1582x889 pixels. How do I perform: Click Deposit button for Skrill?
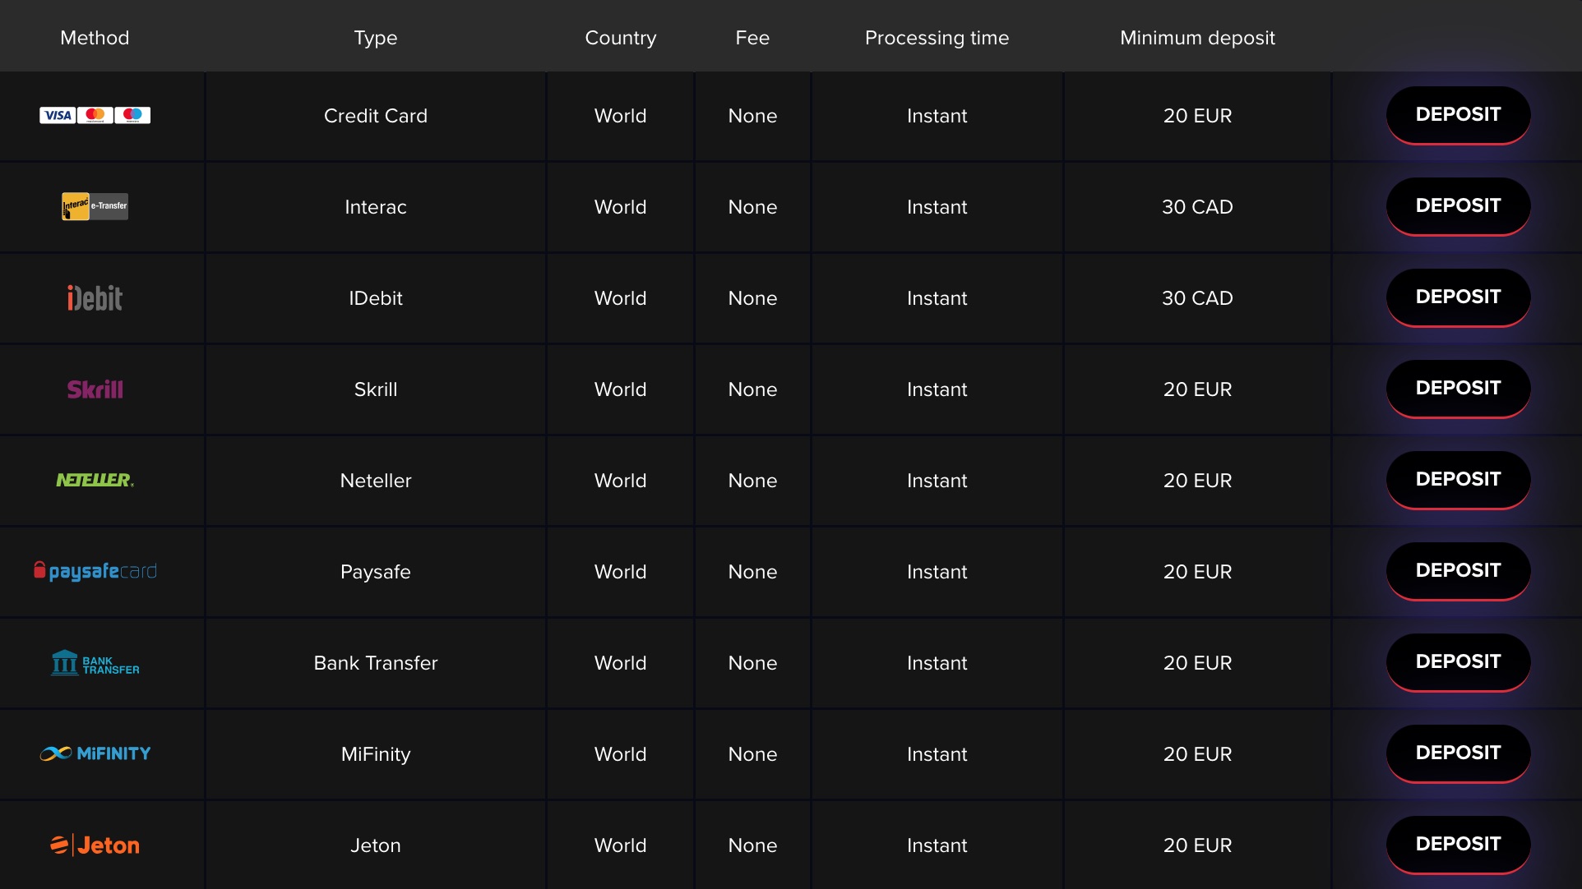pyautogui.click(x=1456, y=388)
